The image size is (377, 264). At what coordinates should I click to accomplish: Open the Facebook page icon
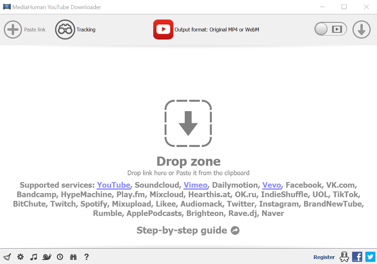click(x=357, y=257)
